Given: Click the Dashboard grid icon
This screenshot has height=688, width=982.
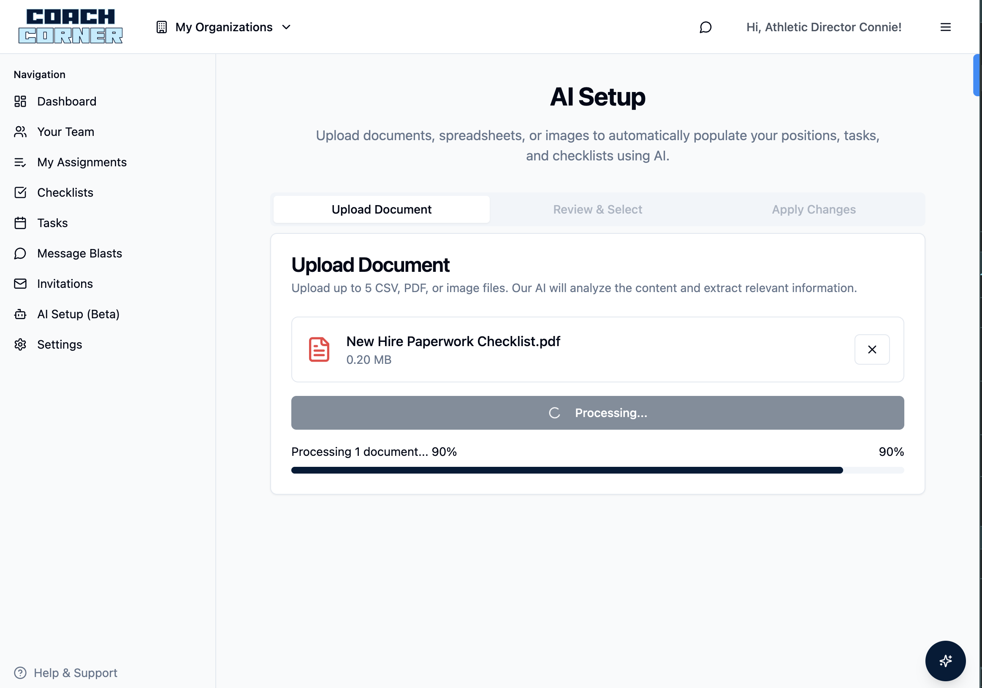Looking at the screenshot, I should (20, 101).
